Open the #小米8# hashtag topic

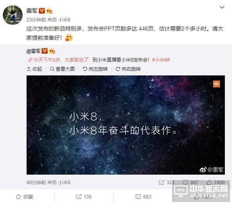tap(161, 60)
